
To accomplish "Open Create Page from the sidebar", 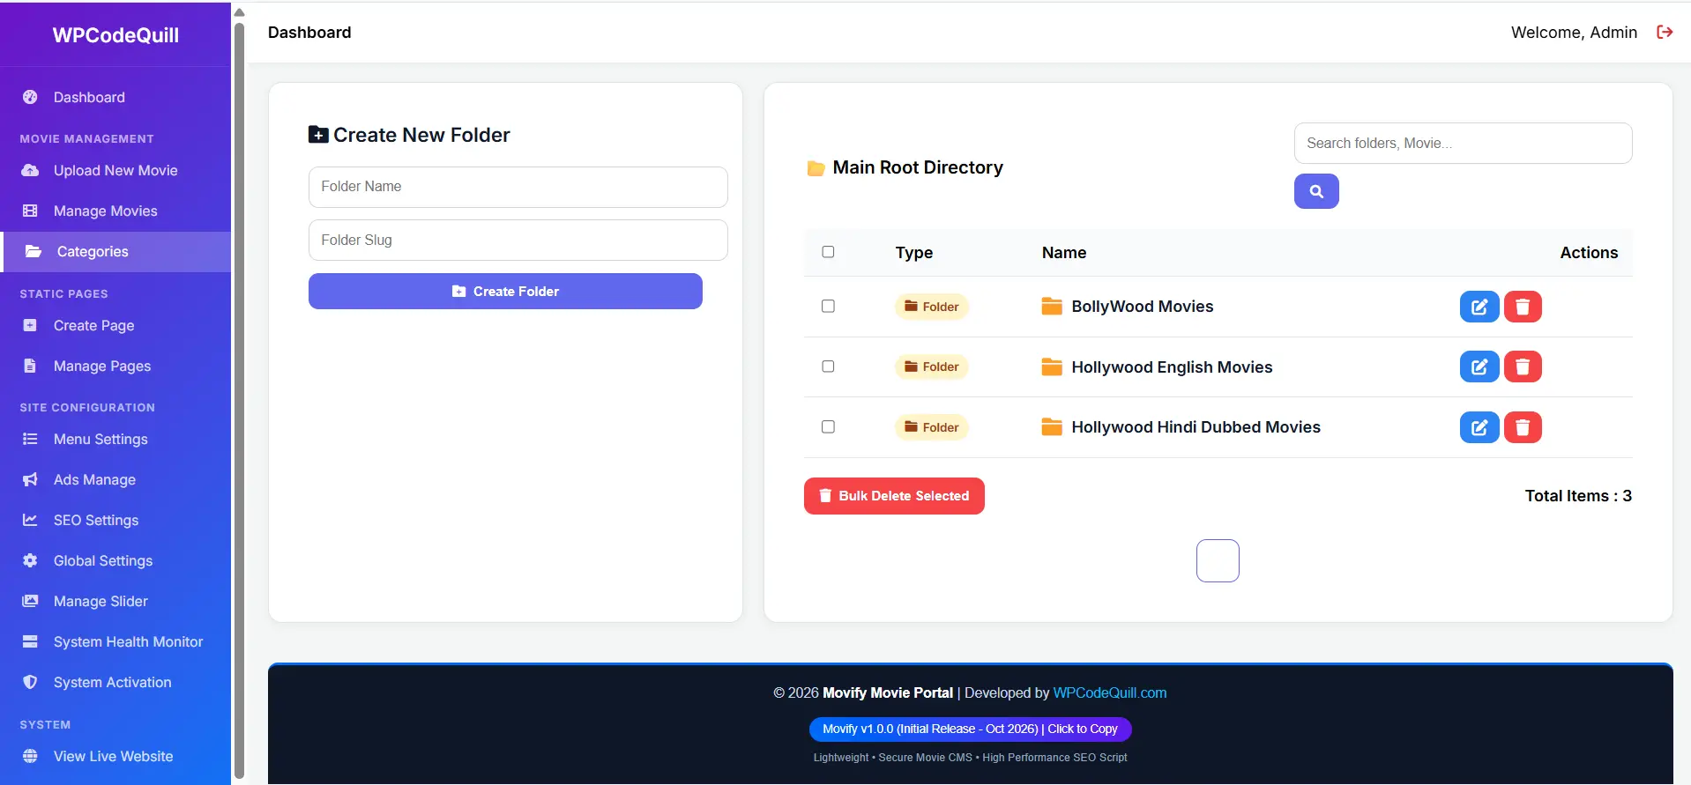I will point(115,325).
